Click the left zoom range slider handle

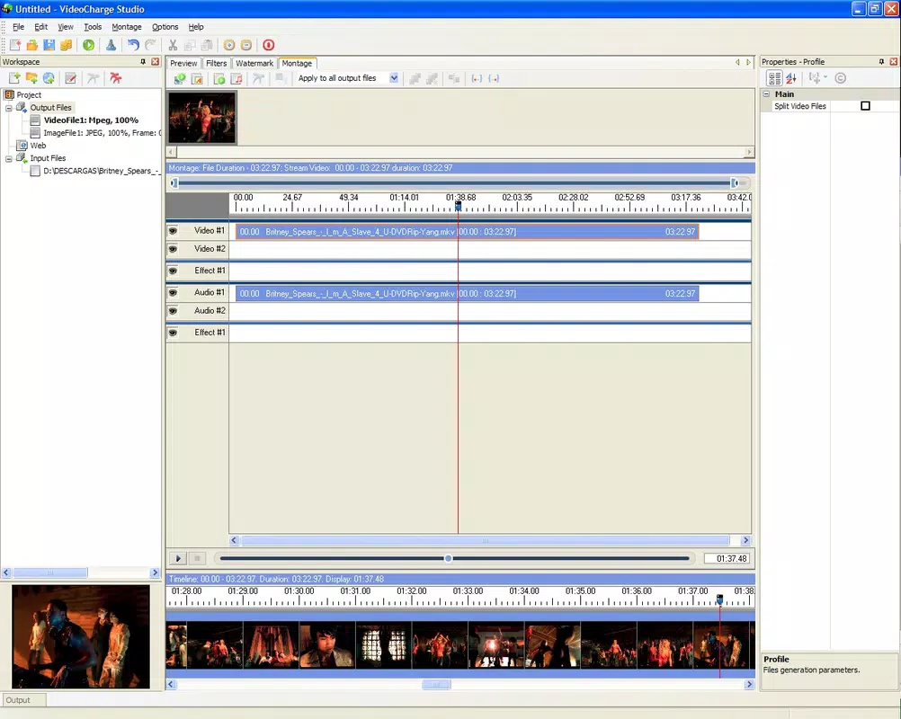pos(174,183)
